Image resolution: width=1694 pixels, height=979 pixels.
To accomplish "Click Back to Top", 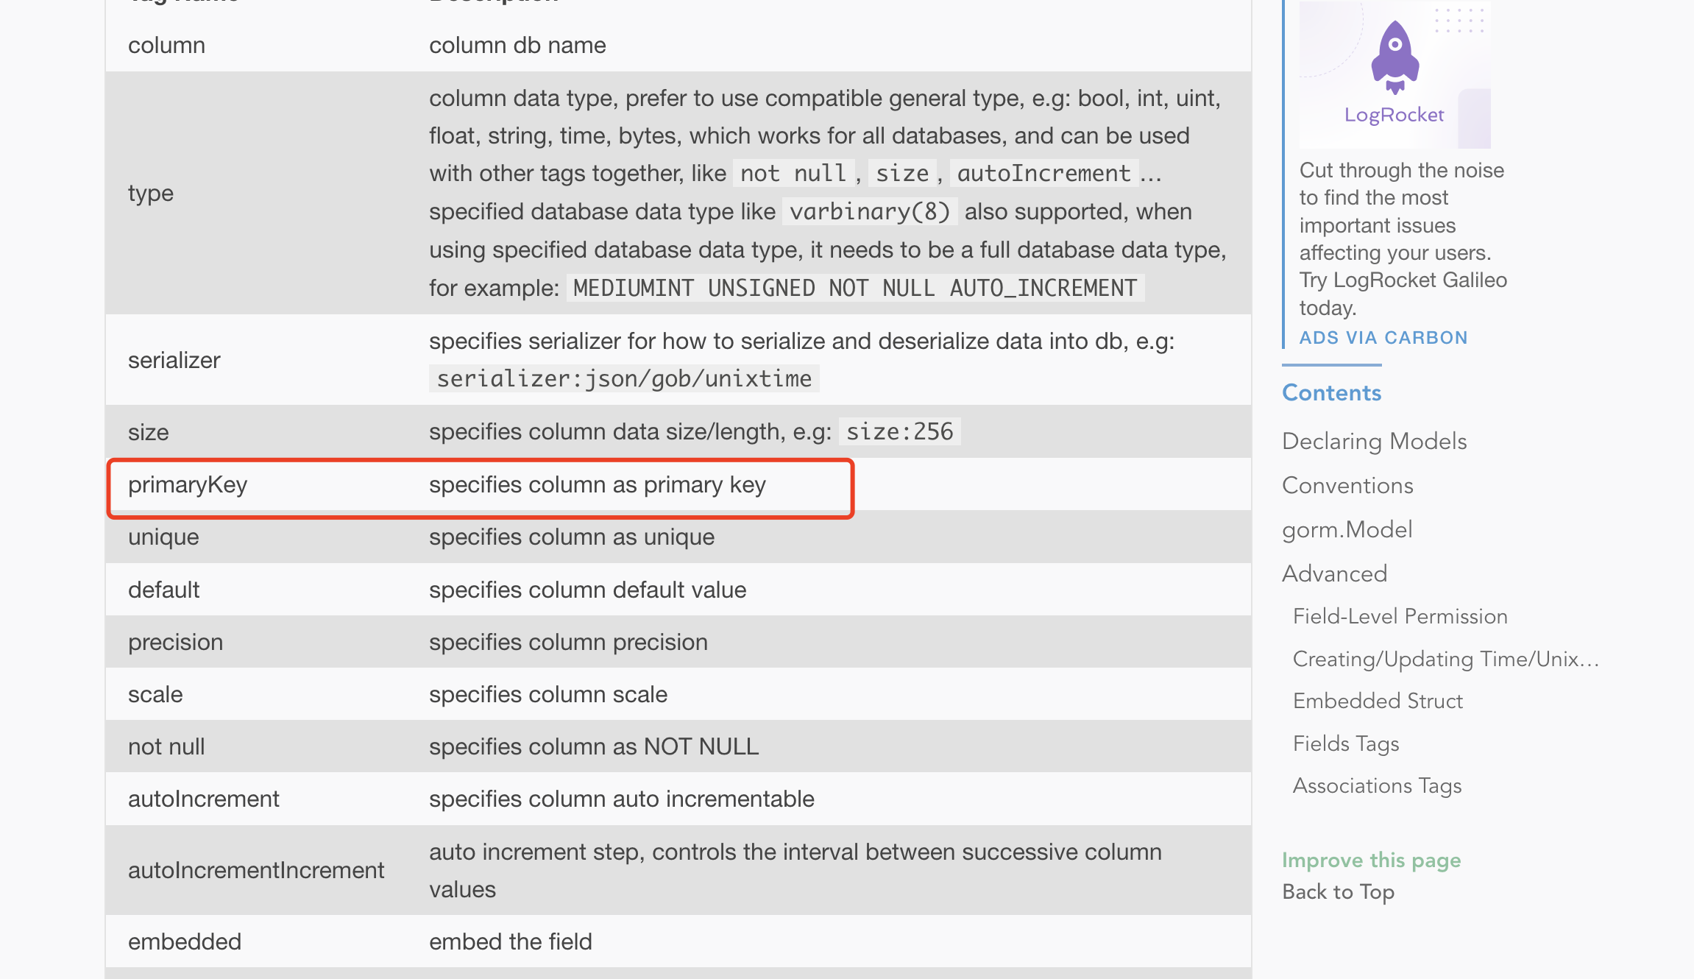I will (1338, 891).
